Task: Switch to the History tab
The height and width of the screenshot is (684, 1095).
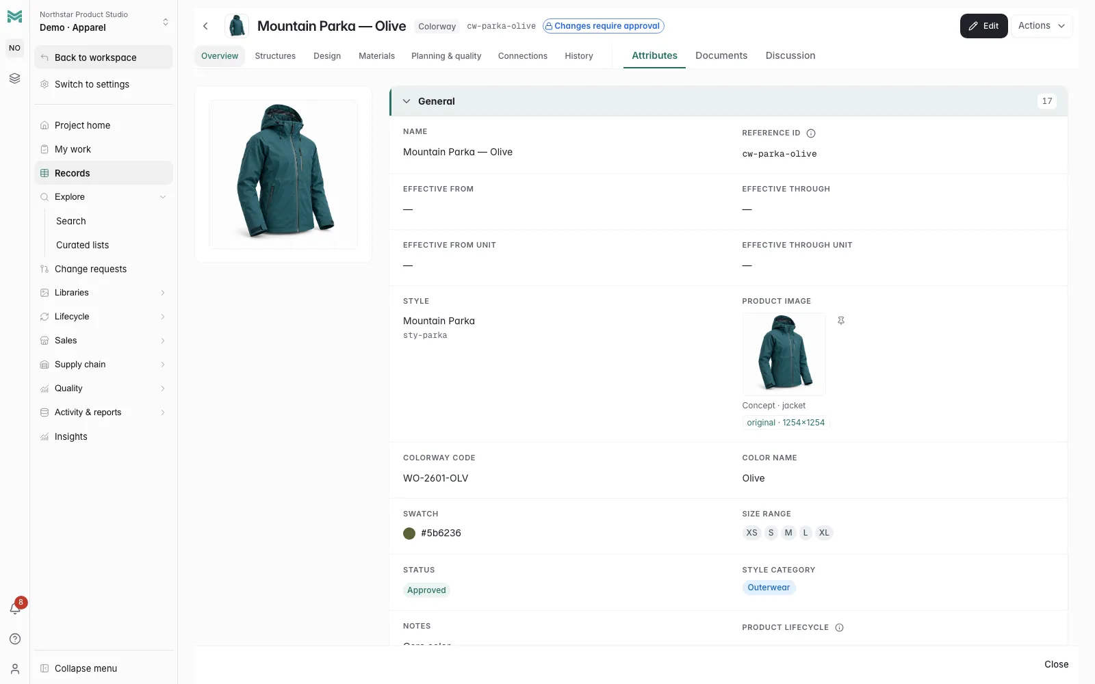Action: pos(579,56)
